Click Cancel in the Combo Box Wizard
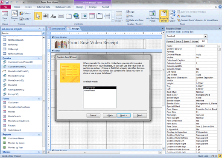This screenshot has height=158, width=222. (x=93, y=116)
